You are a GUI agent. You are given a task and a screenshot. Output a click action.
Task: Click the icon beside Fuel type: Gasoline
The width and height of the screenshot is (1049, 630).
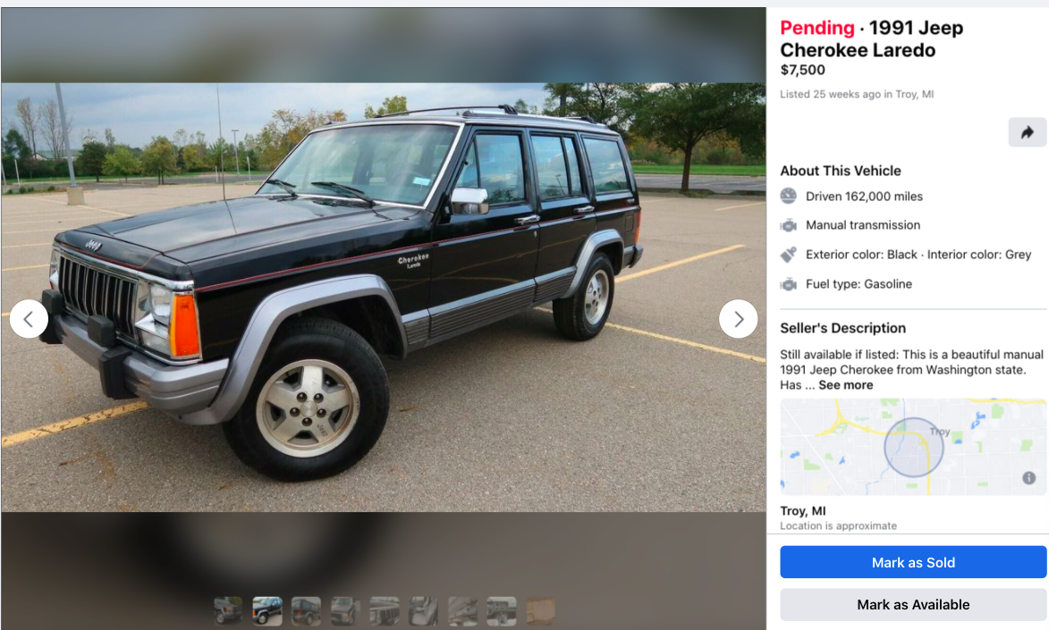[789, 284]
